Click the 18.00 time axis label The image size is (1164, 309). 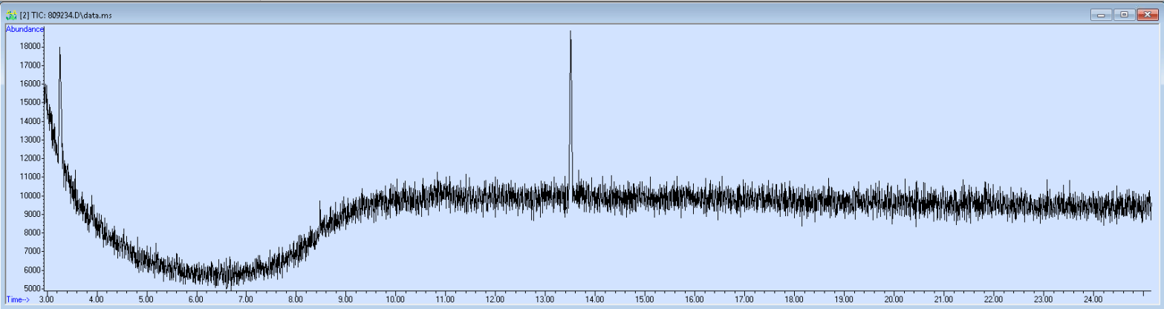pyautogui.click(x=794, y=299)
